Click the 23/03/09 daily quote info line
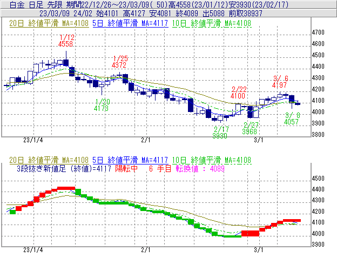 (x=151, y=14)
